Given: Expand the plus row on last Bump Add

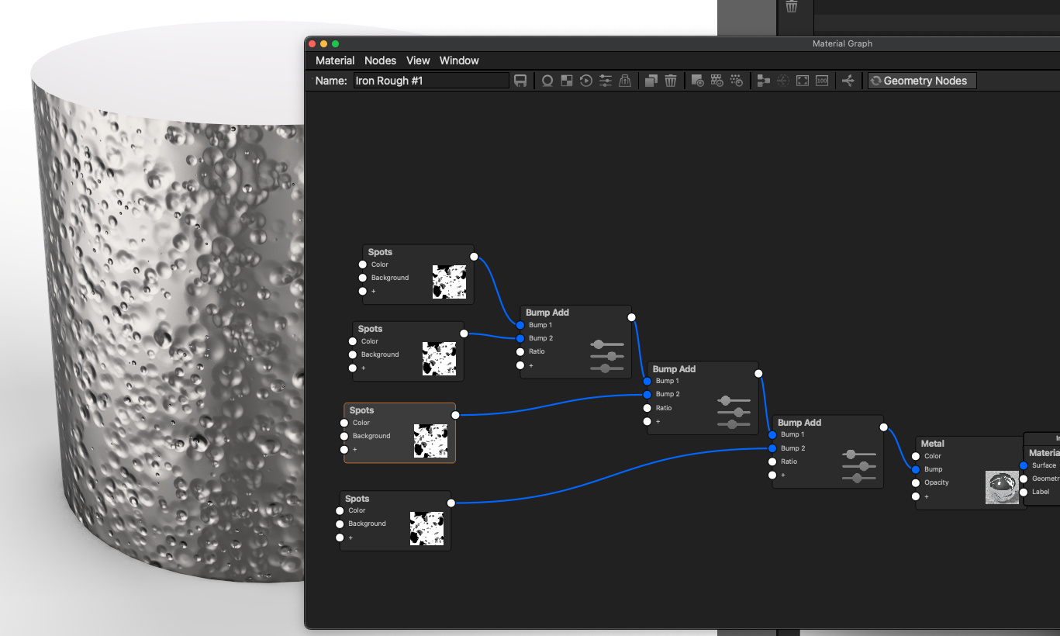Looking at the screenshot, I should click(x=772, y=475).
